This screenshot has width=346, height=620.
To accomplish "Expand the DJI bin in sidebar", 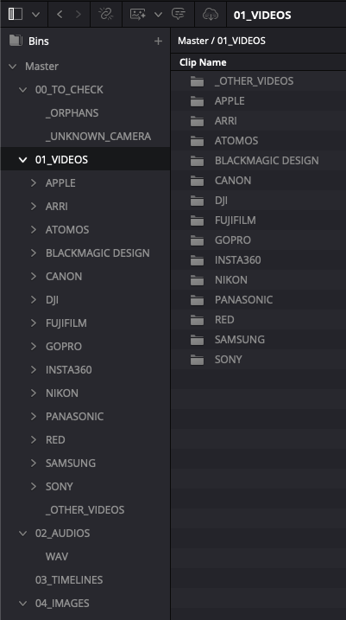I will [x=34, y=300].
